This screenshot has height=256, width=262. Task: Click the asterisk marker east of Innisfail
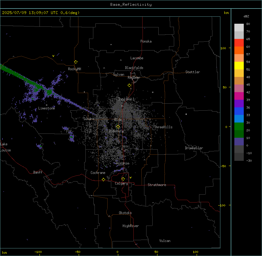click(x=153, y=92)
